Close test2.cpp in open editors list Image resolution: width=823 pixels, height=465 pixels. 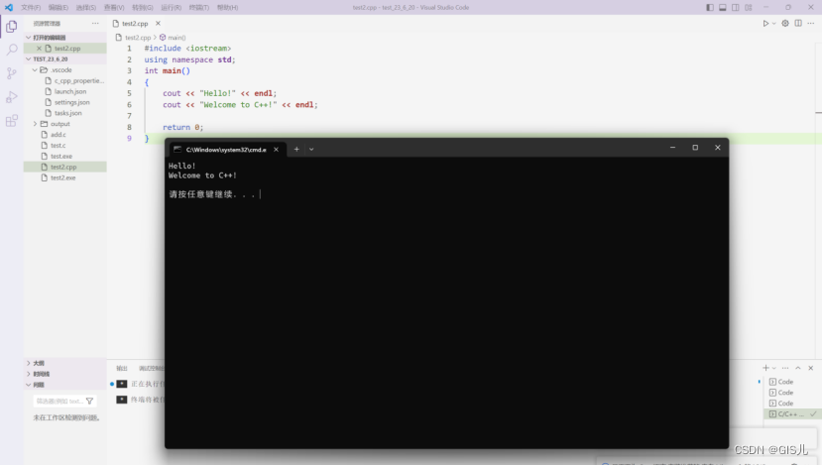(39, 49)
